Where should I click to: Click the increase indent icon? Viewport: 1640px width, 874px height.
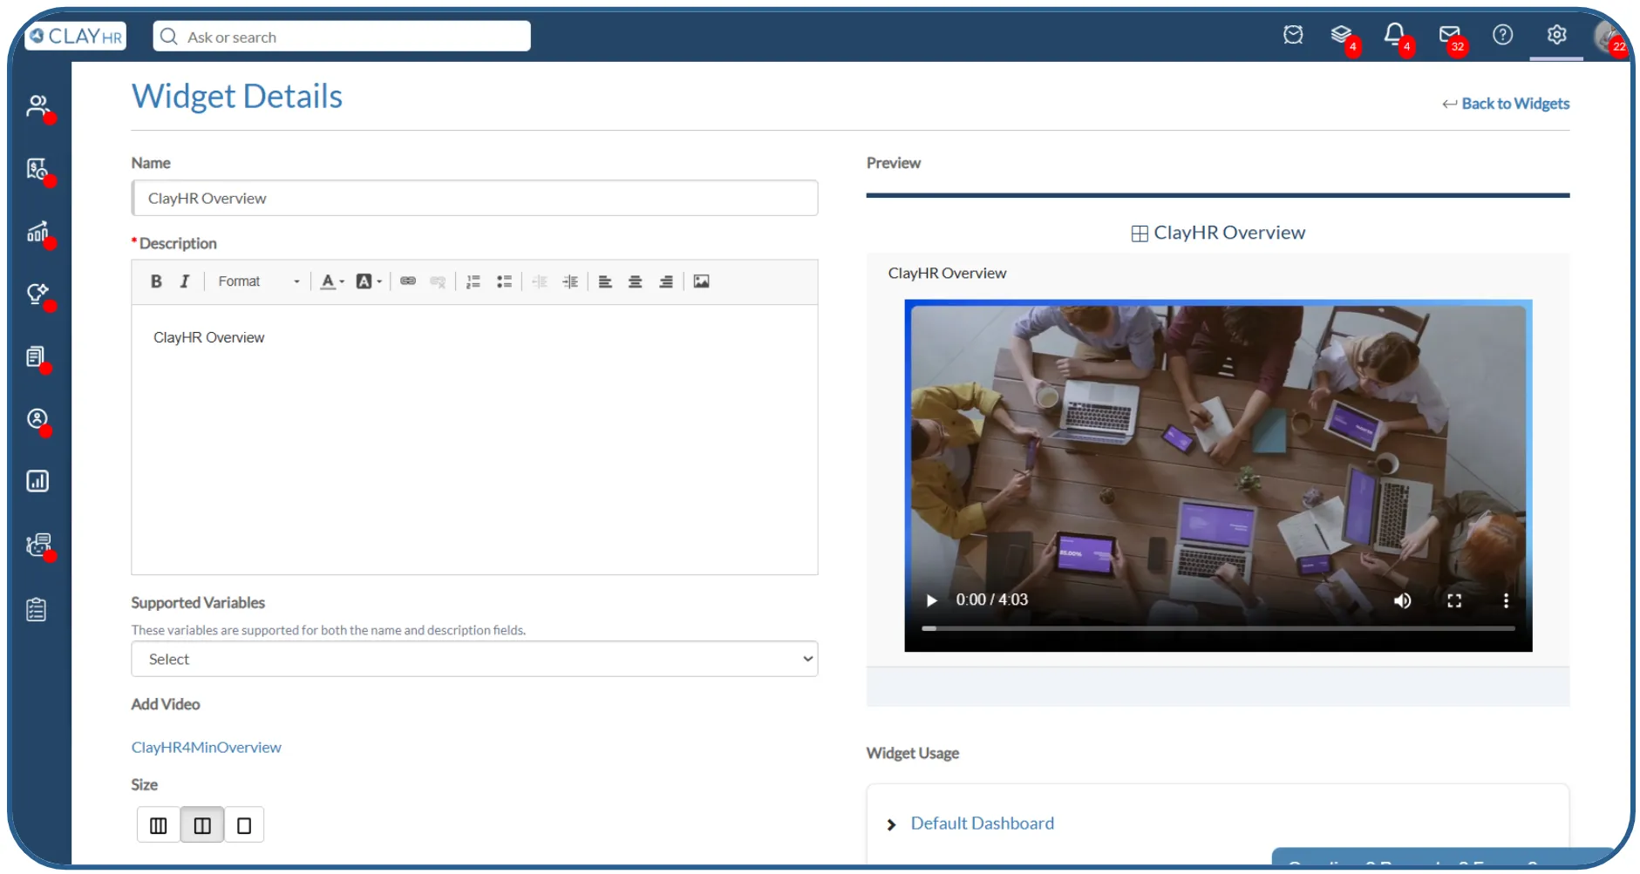pyautogui.click(x=570, y=281)
